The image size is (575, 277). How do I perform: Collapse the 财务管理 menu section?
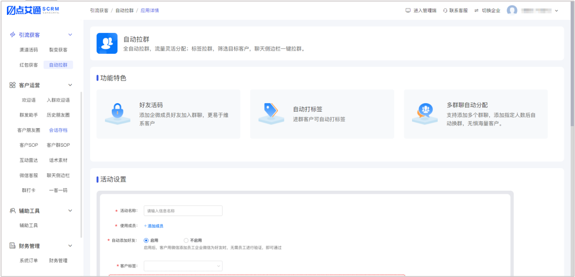pyautogui.click(x=70, y=246)
